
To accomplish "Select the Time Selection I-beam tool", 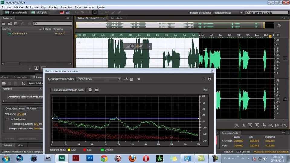I will (x=95, y=12).
